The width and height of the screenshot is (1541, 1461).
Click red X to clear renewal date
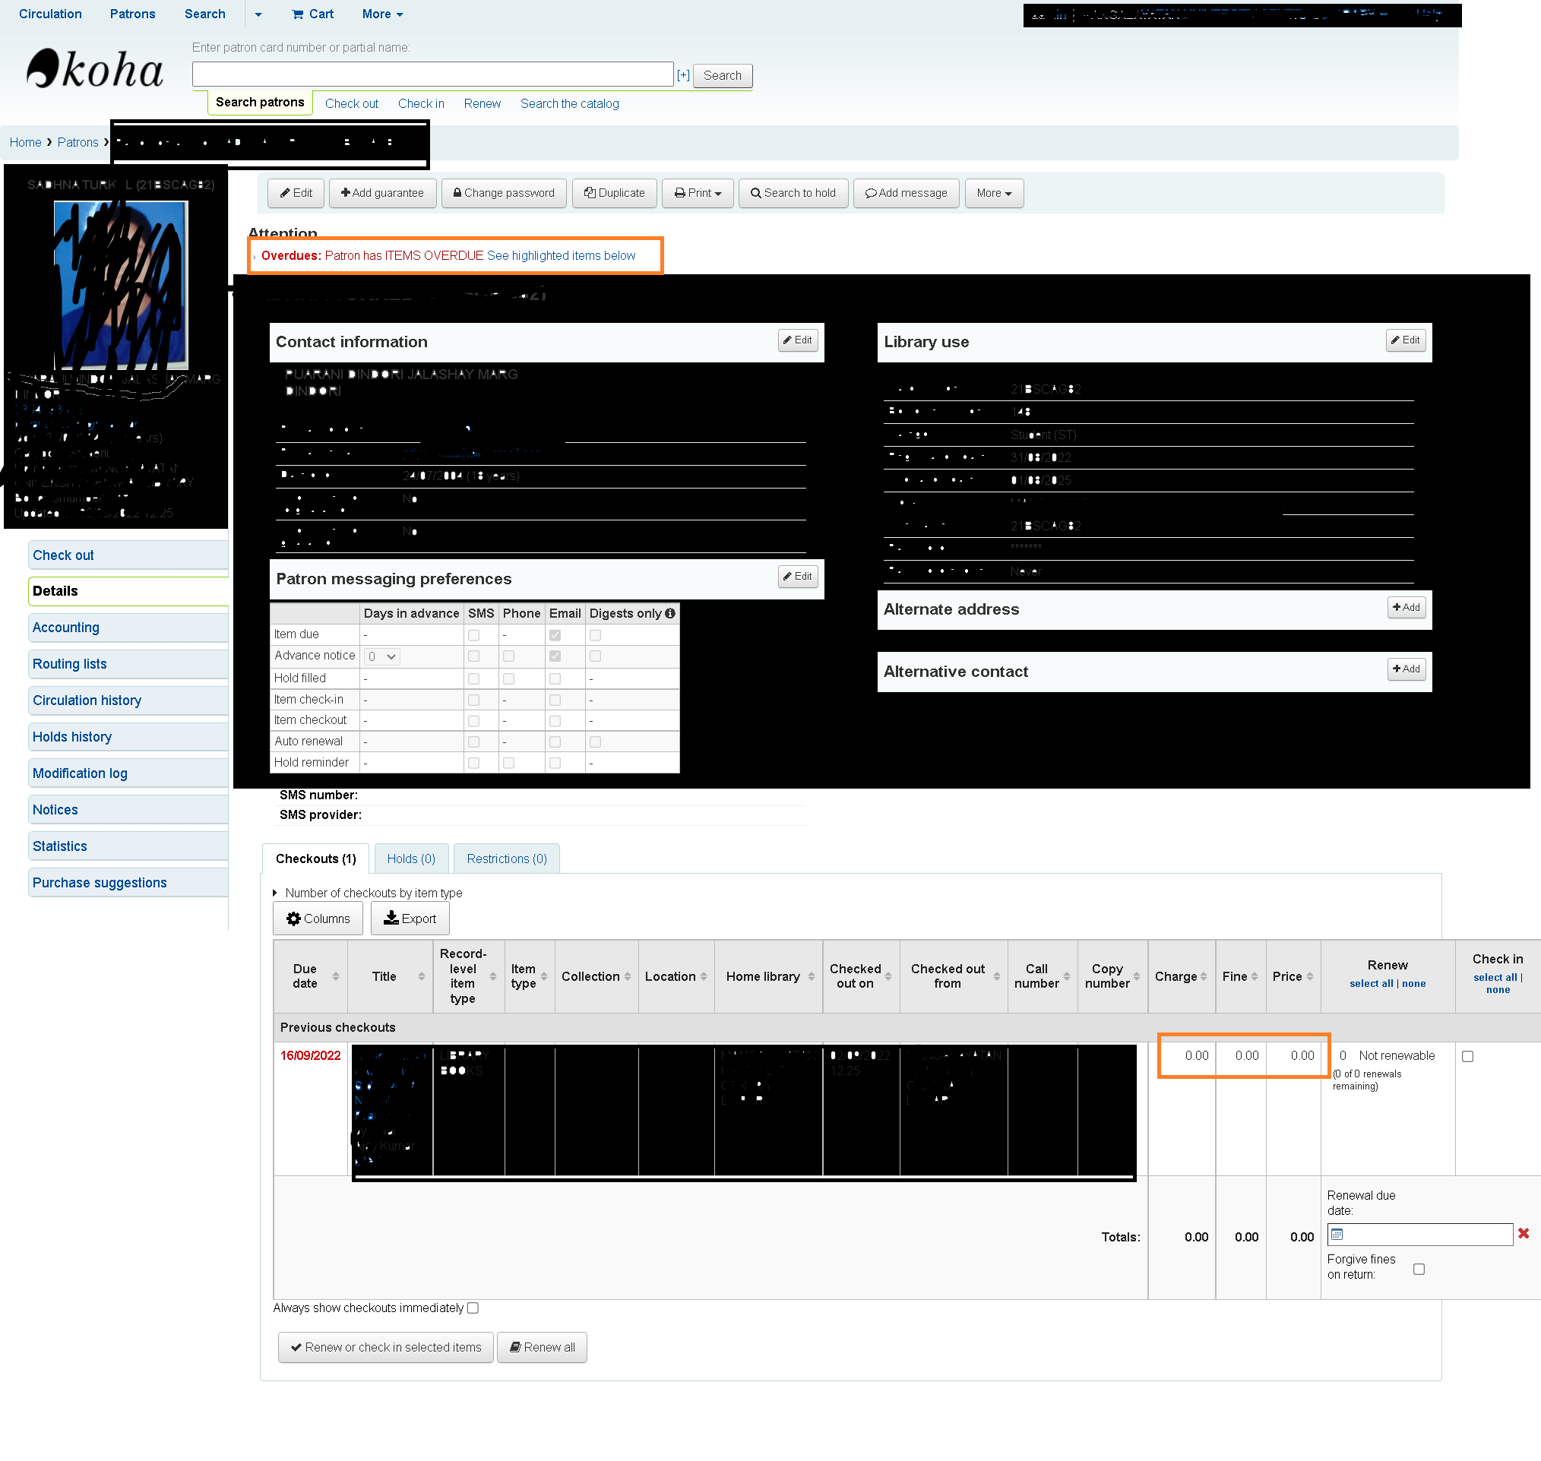[x=1523, y=1234]
